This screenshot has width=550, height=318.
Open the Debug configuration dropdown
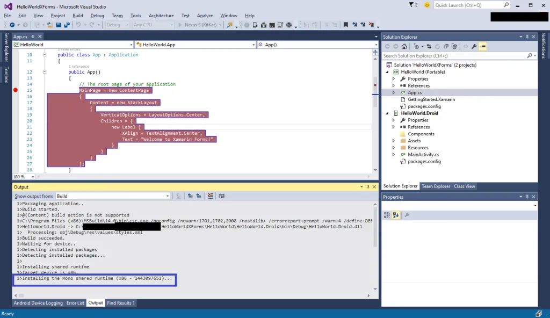pyautogui.click(x=118, y=25)
